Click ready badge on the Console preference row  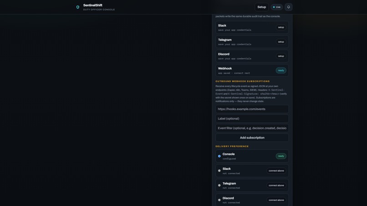[x=281, y=156]
